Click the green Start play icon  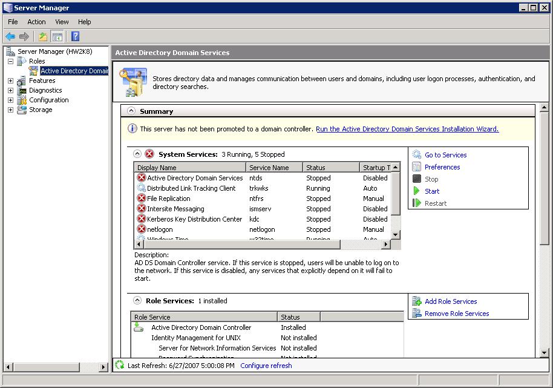point(416,191)
